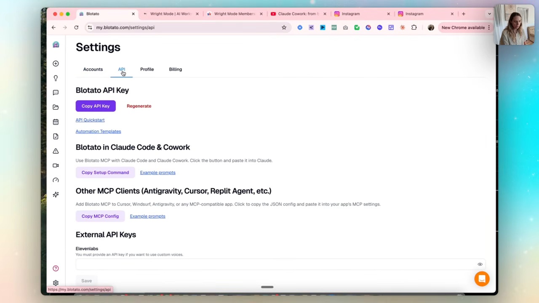Viewport: 539px width, 303px height.
Task: Switch to the Billing settings tab
Action: pos(175,69)
